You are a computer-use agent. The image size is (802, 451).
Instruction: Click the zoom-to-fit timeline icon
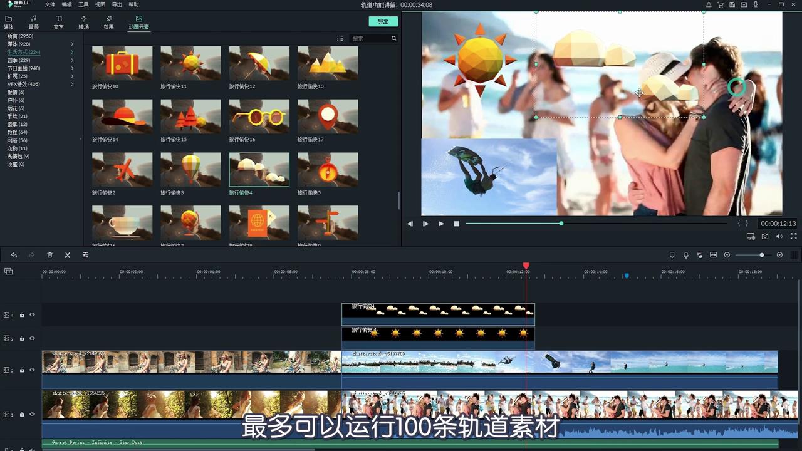713,255
